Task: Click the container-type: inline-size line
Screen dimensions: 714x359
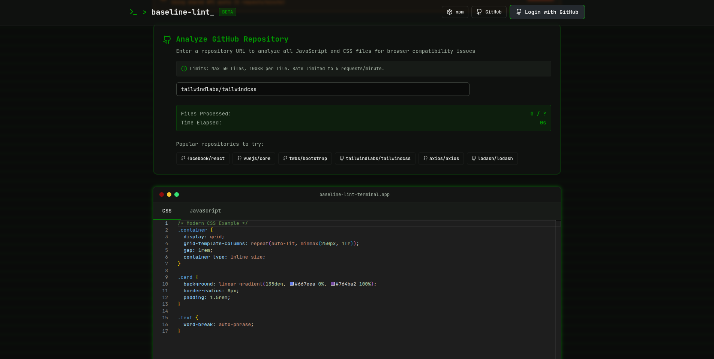Action: click(224, 257)
